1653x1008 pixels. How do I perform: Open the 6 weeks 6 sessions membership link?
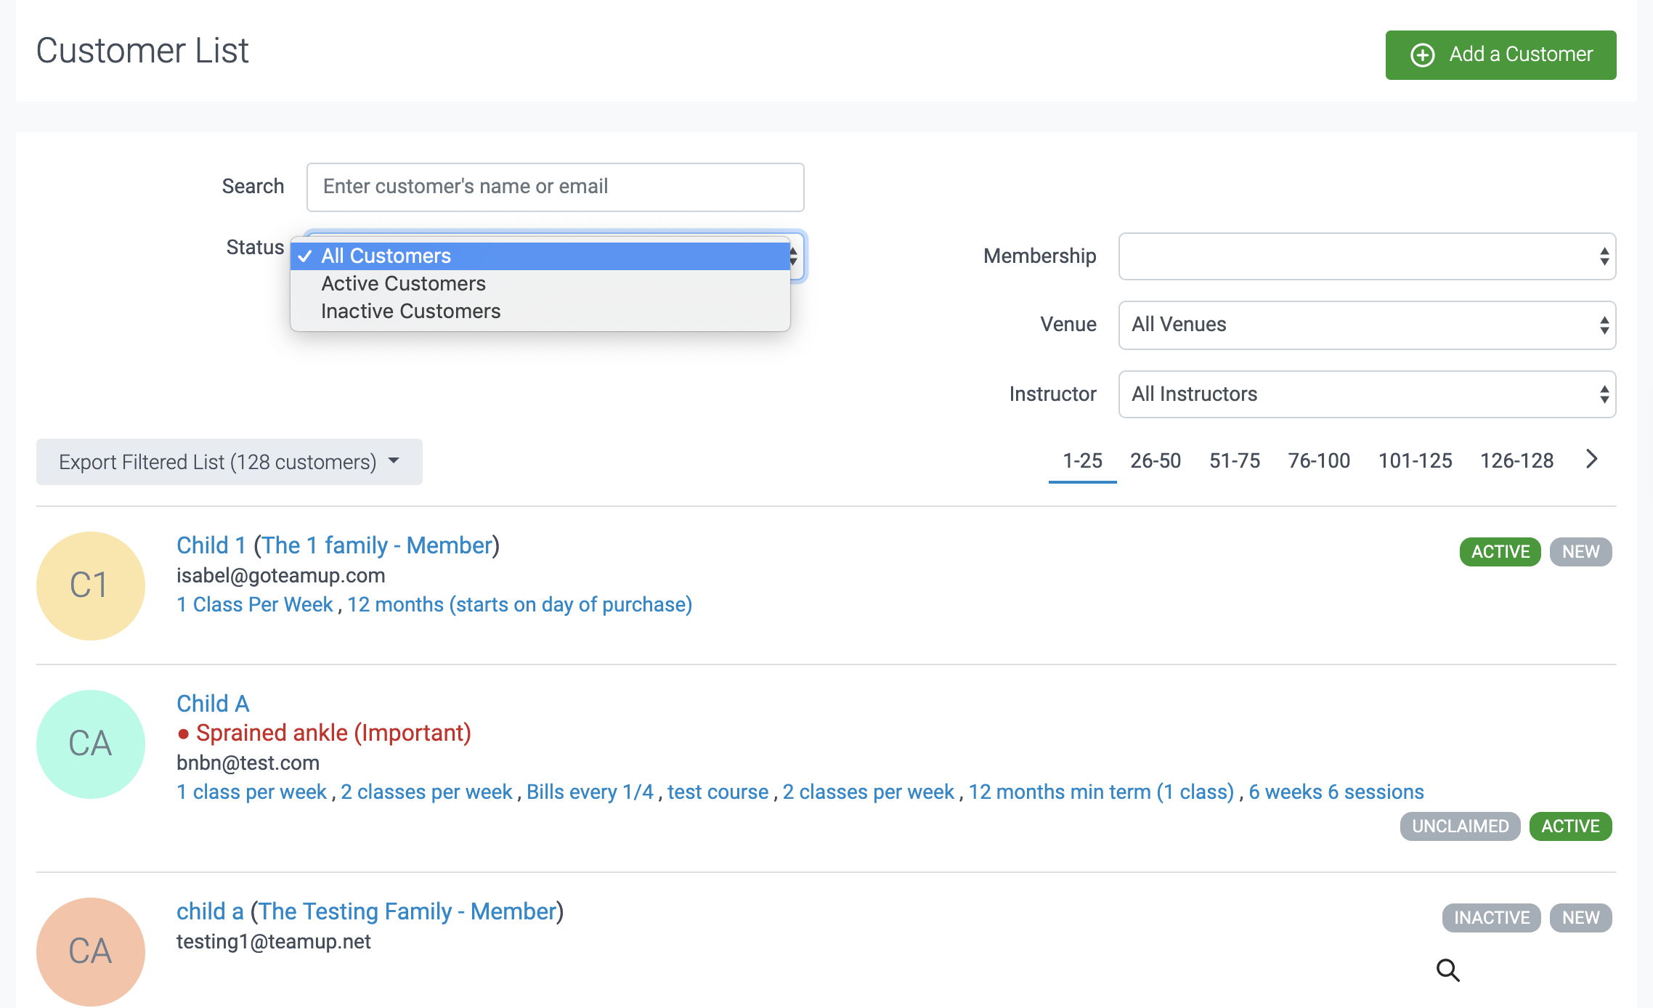[1336, 792]
